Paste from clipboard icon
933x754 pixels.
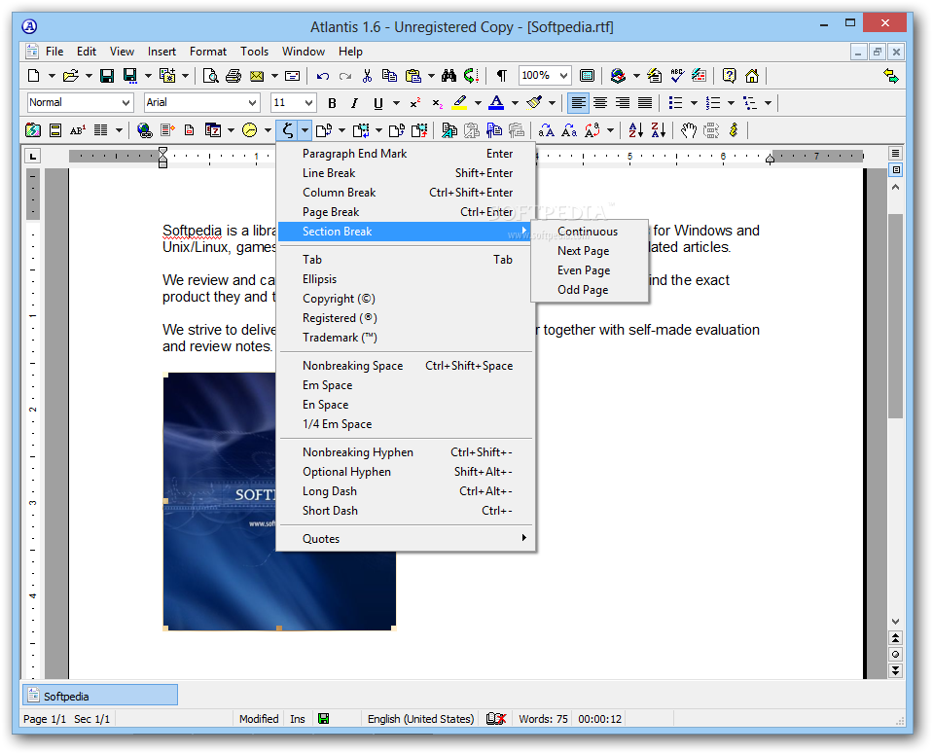(x=413, y=76)
